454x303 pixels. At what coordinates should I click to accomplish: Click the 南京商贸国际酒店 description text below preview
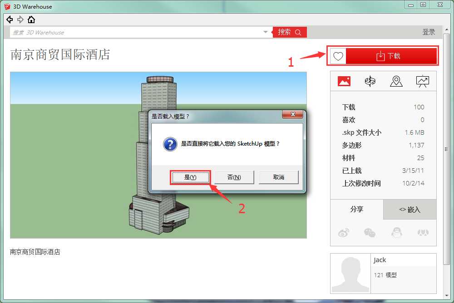35,252
